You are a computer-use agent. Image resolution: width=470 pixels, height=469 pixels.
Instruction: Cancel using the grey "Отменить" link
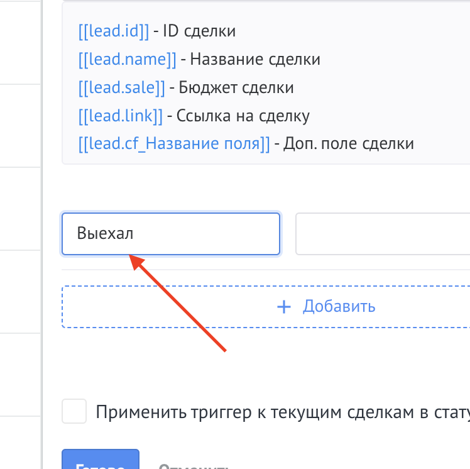(x=193, y=465)
